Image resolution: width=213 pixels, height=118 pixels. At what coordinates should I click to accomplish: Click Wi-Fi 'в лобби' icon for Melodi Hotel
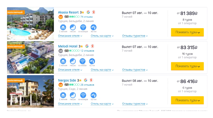coord(82,61)
